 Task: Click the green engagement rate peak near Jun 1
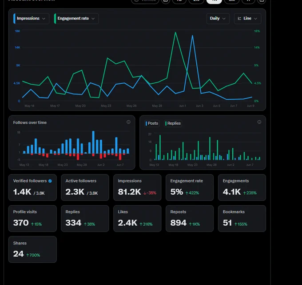tap(175, 33)
